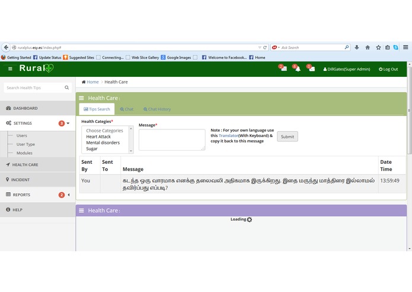
Task: Click the Skype toolbar icon
Action: pyautogui.click(x=395, y=47)
